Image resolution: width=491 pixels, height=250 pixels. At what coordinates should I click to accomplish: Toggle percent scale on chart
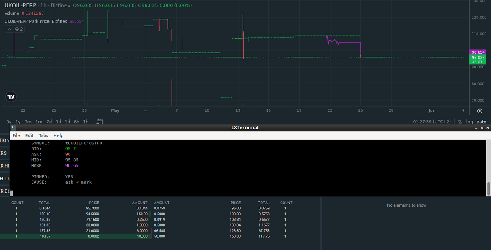[x=460, y=122]
